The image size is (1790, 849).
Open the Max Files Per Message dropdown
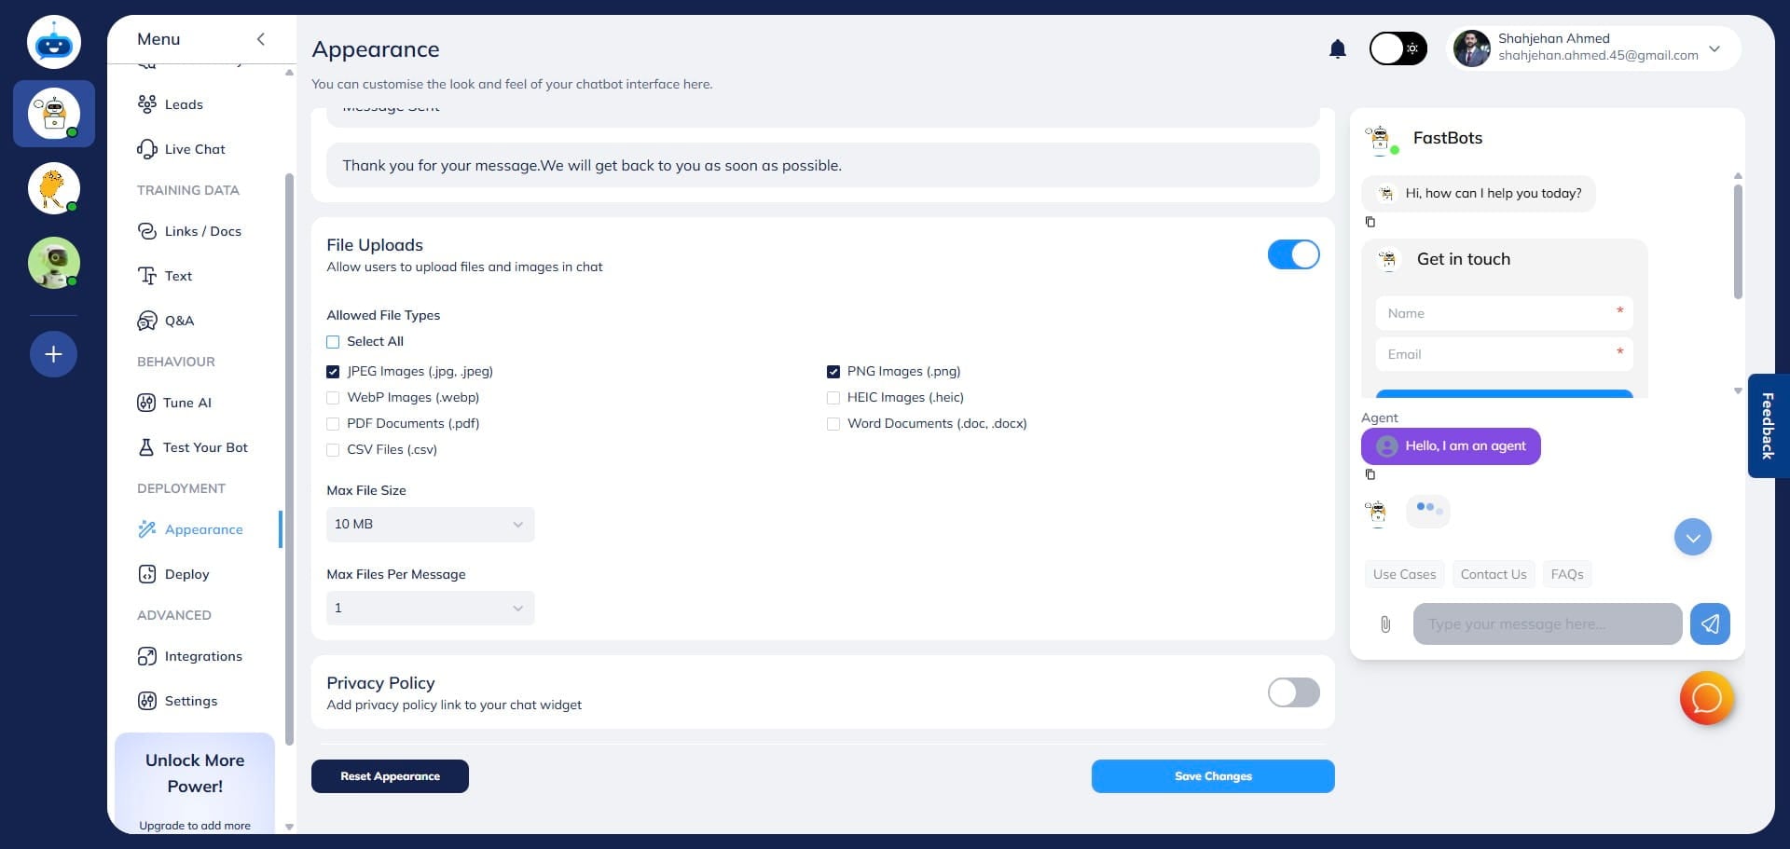pyautogui.click(x=430, y=608)
